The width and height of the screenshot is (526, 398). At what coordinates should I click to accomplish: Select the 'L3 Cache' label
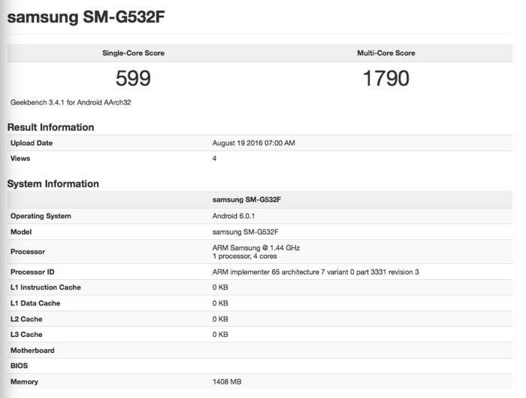coord(26,335)
